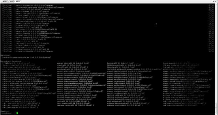The height and width of the screenshot is (115, 218).
Task: Click the puppet-tempest.noarch dependency entry
Action: point(181,89)
